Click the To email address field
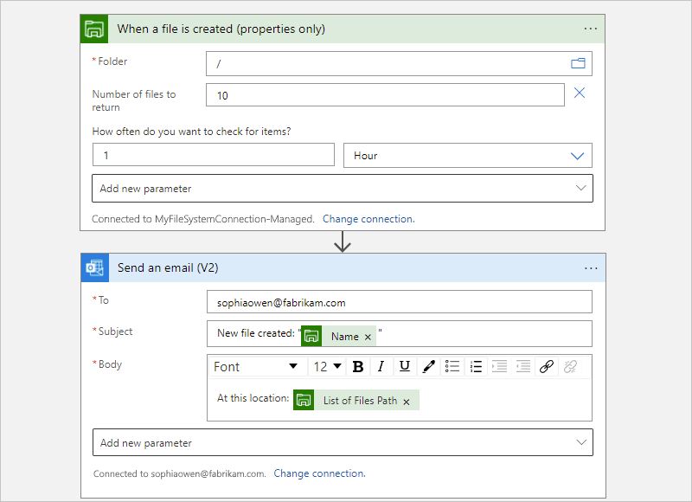 (x=399, y=302)
